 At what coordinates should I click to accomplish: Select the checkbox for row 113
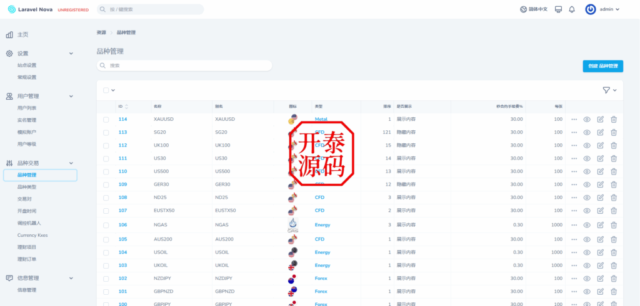tap(106, 133)
